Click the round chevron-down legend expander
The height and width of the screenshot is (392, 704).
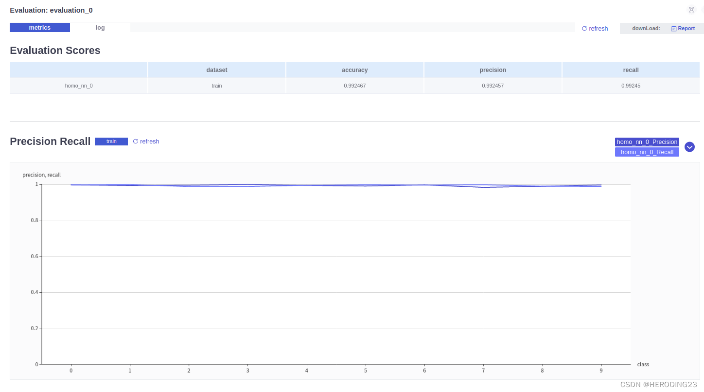[689, 147]
